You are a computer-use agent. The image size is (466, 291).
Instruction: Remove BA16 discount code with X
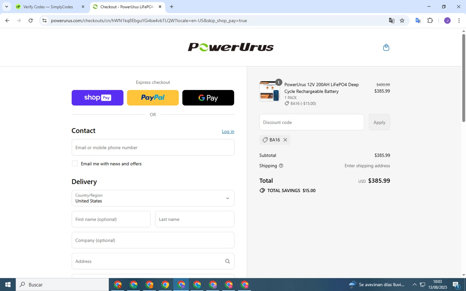[x=285, y=140]
